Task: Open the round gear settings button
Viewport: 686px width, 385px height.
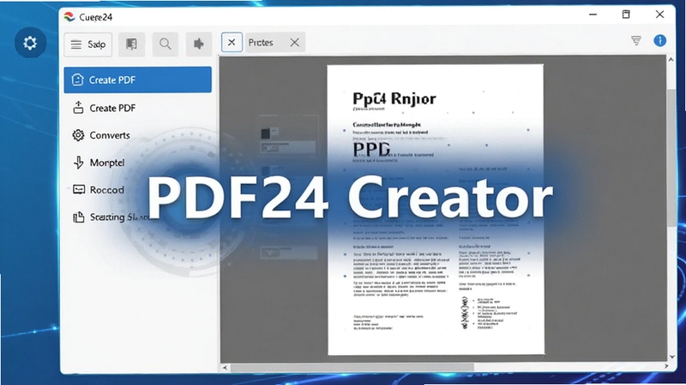Action: pos(30,43)
